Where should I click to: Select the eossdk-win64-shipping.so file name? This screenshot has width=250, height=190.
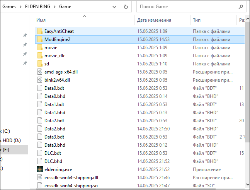[x=71, y=185]
